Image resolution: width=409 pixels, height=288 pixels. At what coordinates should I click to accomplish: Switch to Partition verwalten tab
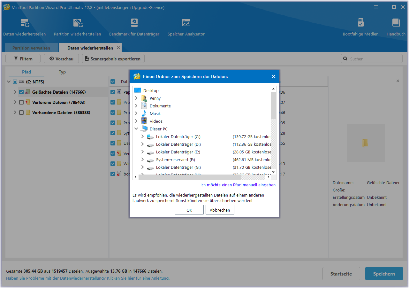[31, 48]
